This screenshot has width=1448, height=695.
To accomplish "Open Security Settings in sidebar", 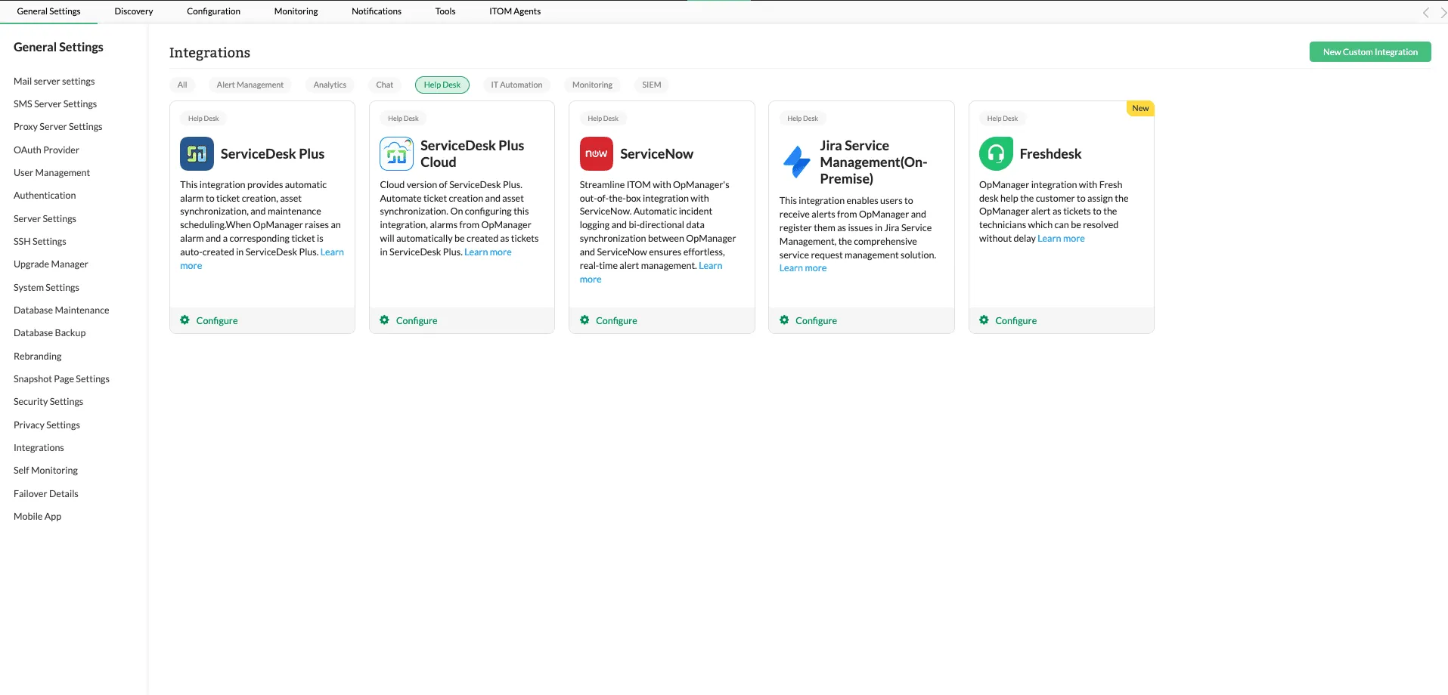I will tap(48, 402).
